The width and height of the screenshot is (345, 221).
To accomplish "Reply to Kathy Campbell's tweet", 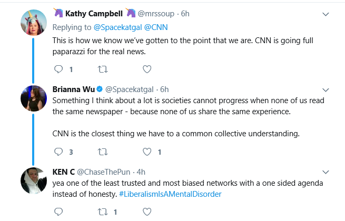I will 58,69.
